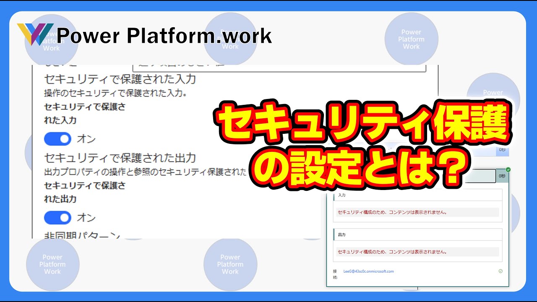This screenshot has width=537, height=302.
Task: Open the LeeG@43sc0c.onmicrosoft.com connection link
Action: tap(368, 271)
